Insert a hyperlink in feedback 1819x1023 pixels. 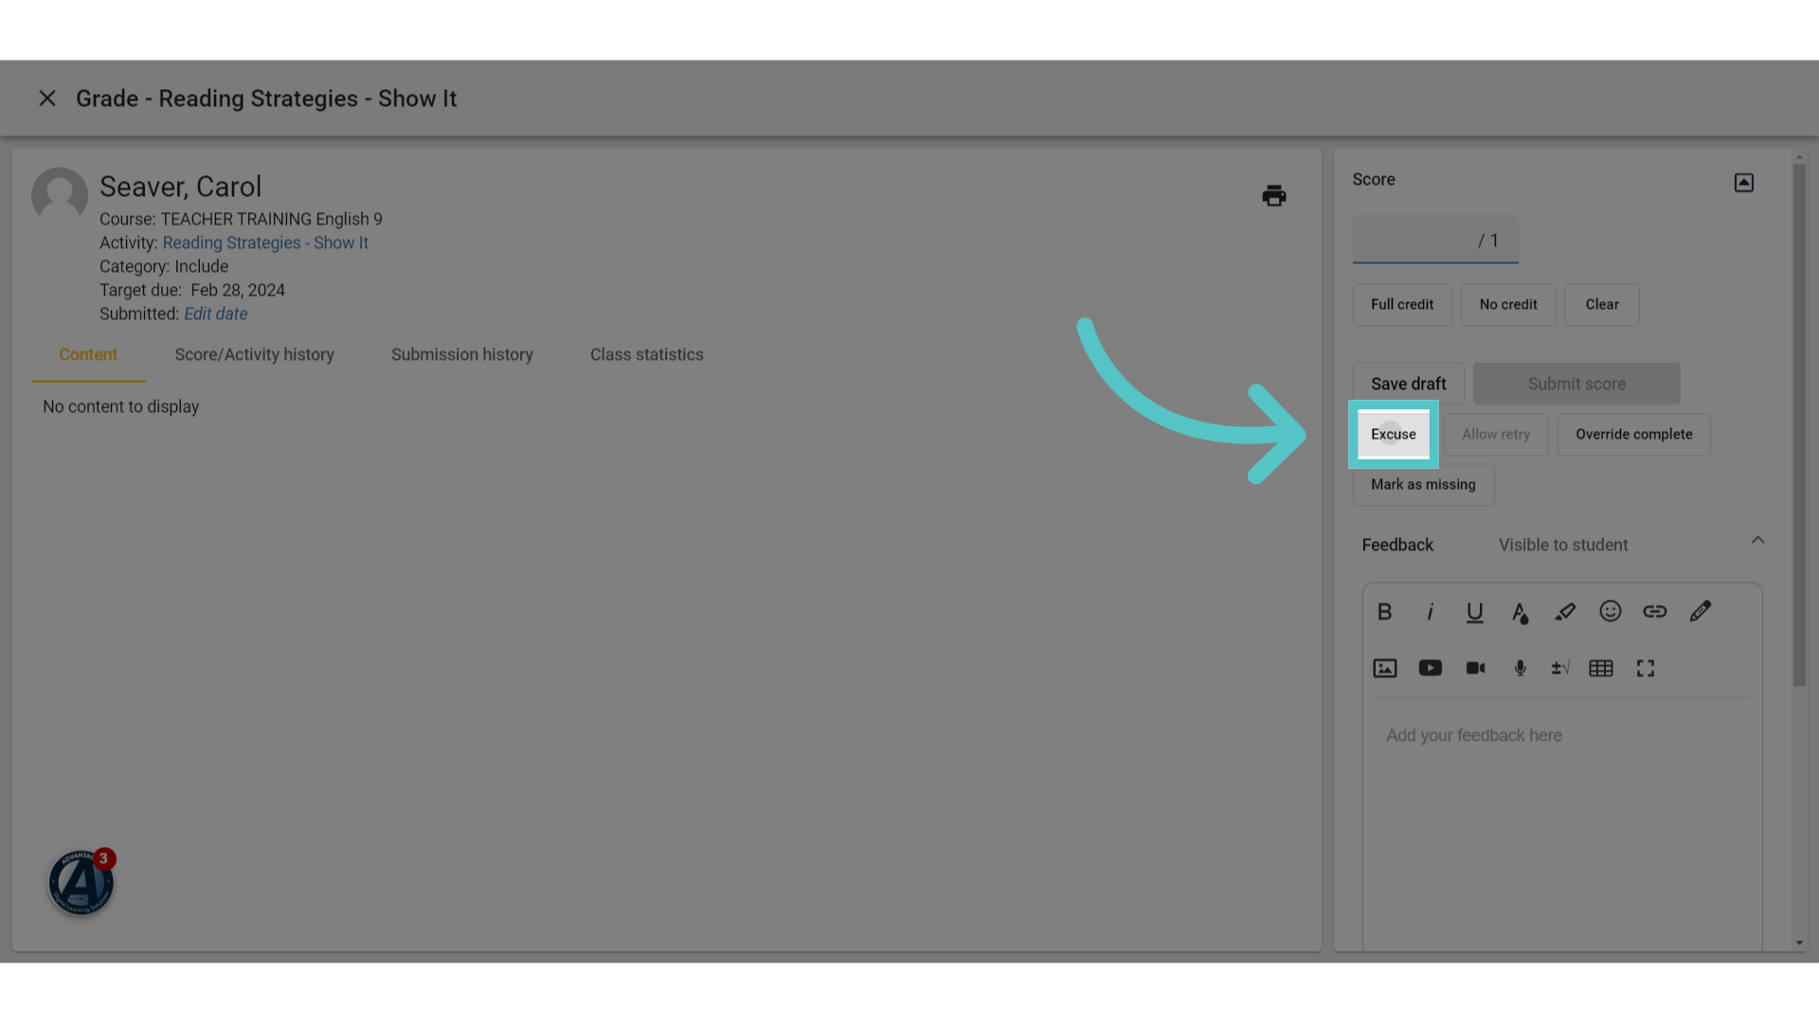tap(1655, 612)
